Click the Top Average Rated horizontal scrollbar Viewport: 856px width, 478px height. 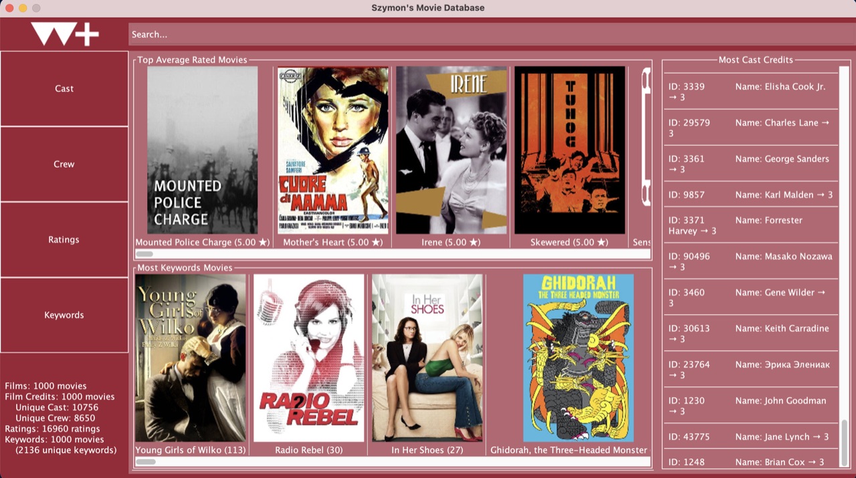tap(393, 254)
